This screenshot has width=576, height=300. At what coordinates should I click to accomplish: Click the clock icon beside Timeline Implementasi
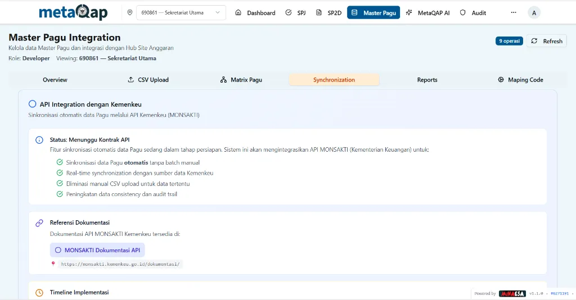[x=39, y=293]
